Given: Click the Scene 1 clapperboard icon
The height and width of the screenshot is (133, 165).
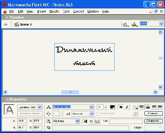Looking at the screenshot, I should pyautogui.click(x=17, y=24).
